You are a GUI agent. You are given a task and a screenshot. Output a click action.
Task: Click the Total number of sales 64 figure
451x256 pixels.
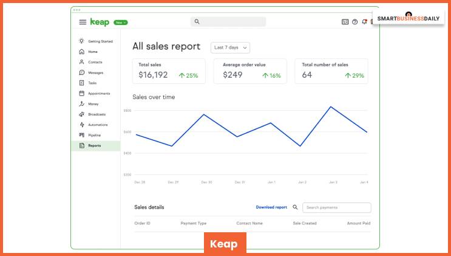point(307,75)
